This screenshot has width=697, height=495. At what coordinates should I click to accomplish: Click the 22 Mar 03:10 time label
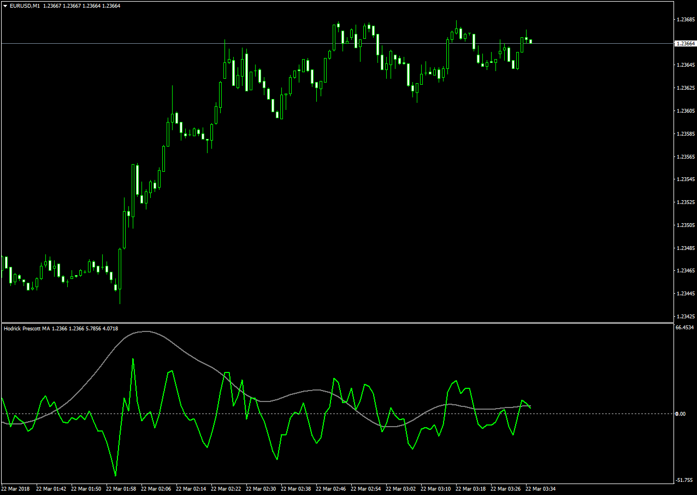point(436,488)
